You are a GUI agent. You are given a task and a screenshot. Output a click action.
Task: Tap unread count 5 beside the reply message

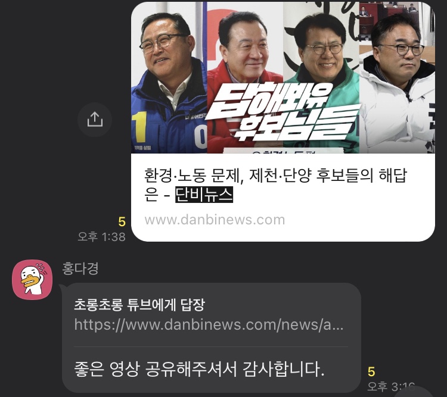tap(371, 371)
